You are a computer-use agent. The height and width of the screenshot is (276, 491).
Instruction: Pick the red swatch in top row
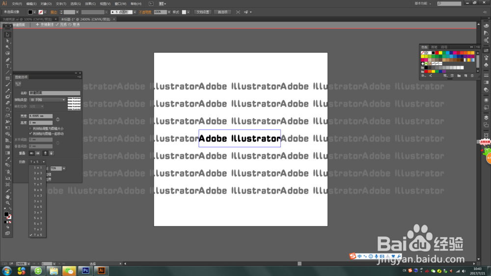tap(437, 53)
